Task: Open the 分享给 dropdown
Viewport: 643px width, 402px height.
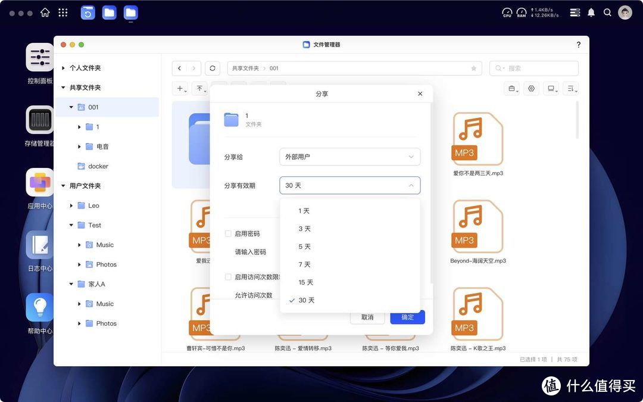Action: point(349,157)
